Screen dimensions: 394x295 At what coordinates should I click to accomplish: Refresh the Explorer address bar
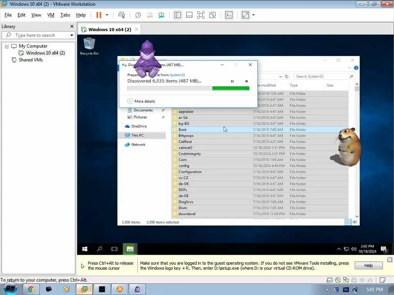pos(287,76)
